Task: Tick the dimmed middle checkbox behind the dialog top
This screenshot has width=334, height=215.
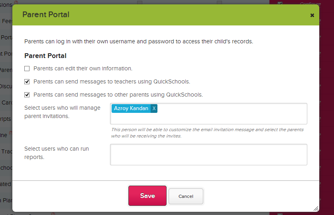Action: click(x=219, y=3)
